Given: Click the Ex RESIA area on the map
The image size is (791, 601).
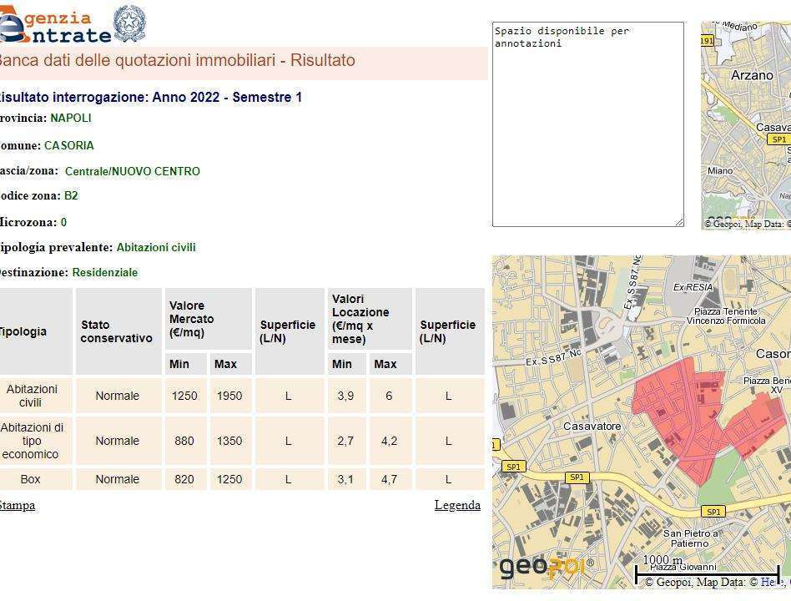Looking at the screenshot, I should [693, 287].
